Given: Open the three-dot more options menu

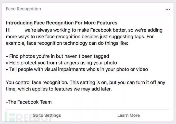Looking at the screenshot, I should tap(168, 9).
